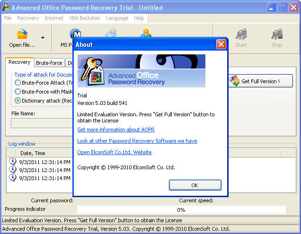This screenshot has height=234, width=301.
Task: Switch to the Brute-force tab
Action: point(49,63)
